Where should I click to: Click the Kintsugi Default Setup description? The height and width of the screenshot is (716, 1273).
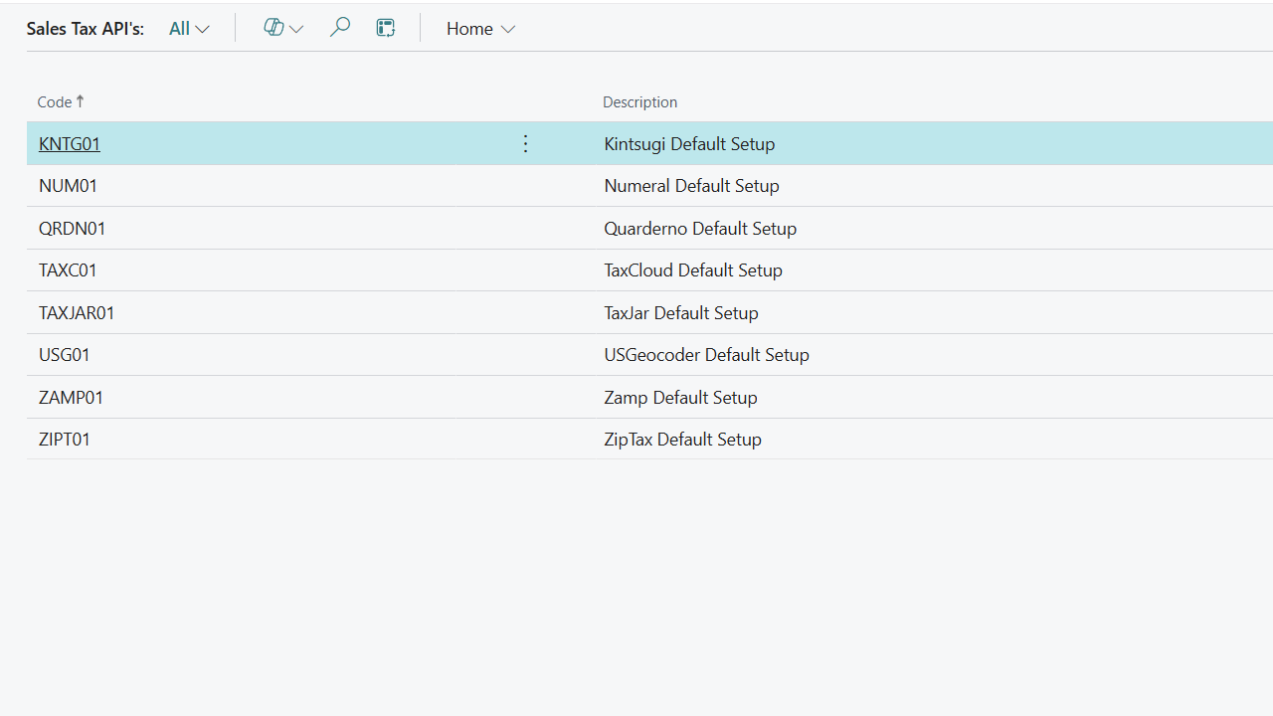[x=689, y=144]
